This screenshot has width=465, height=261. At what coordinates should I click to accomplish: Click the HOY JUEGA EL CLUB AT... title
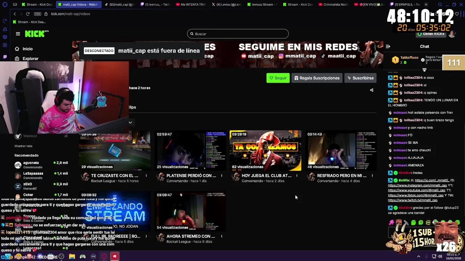point(266,175)
